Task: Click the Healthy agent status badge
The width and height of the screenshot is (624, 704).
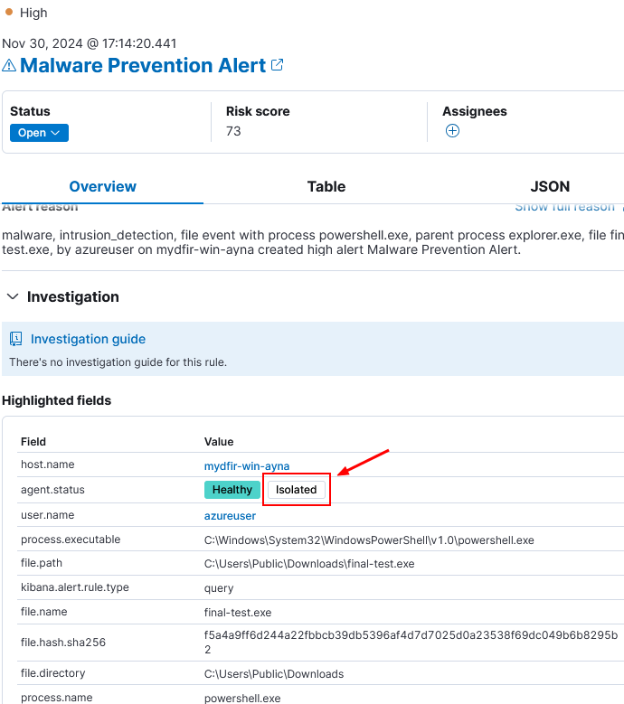Action: 232,490
